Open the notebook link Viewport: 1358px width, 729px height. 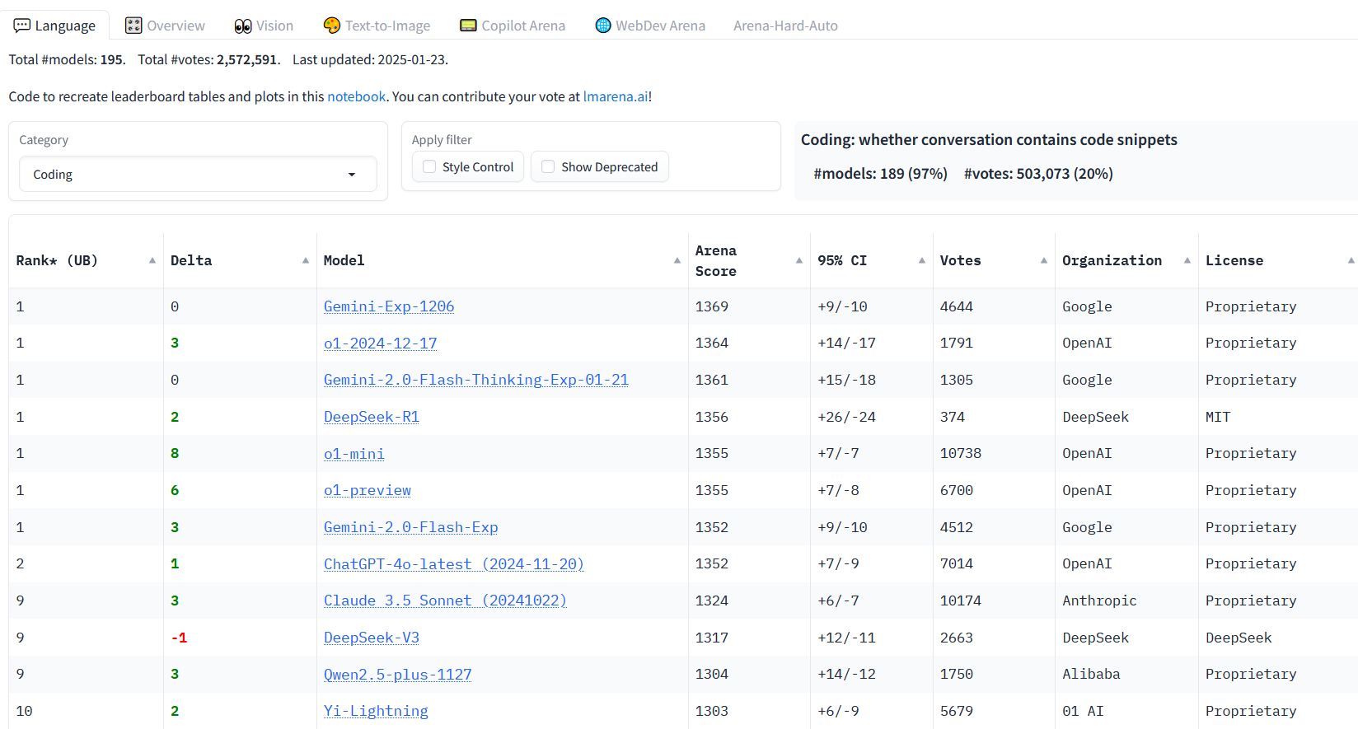tap(357, 96)
